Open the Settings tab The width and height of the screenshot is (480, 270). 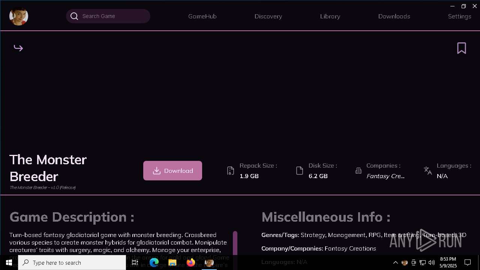pyautogui.click(x=460, y=16)
